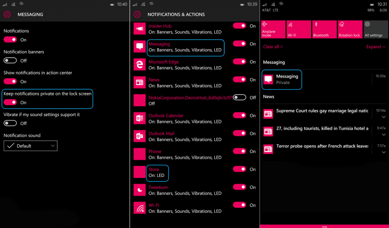Click the NokiaCorporation DeviceHub icon tile

click(x=139, y=100)
